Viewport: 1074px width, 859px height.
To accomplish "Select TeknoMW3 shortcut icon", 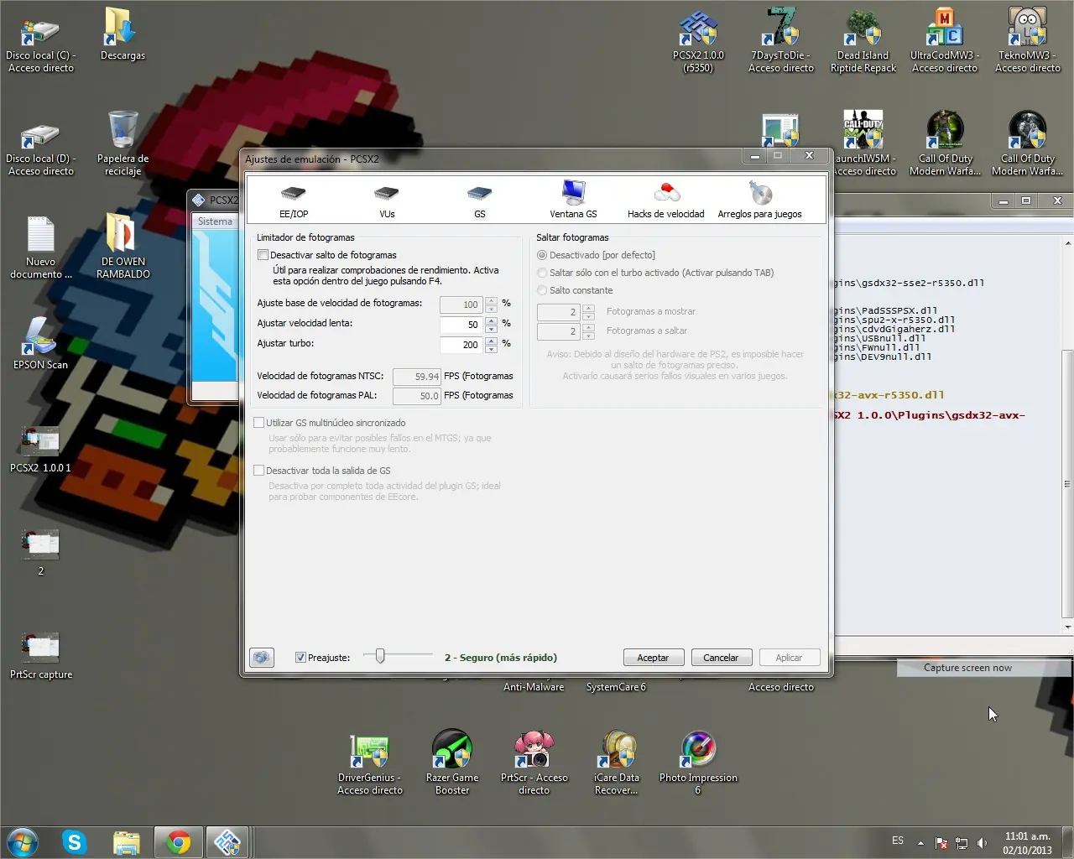I will [x=1028, y=40].
